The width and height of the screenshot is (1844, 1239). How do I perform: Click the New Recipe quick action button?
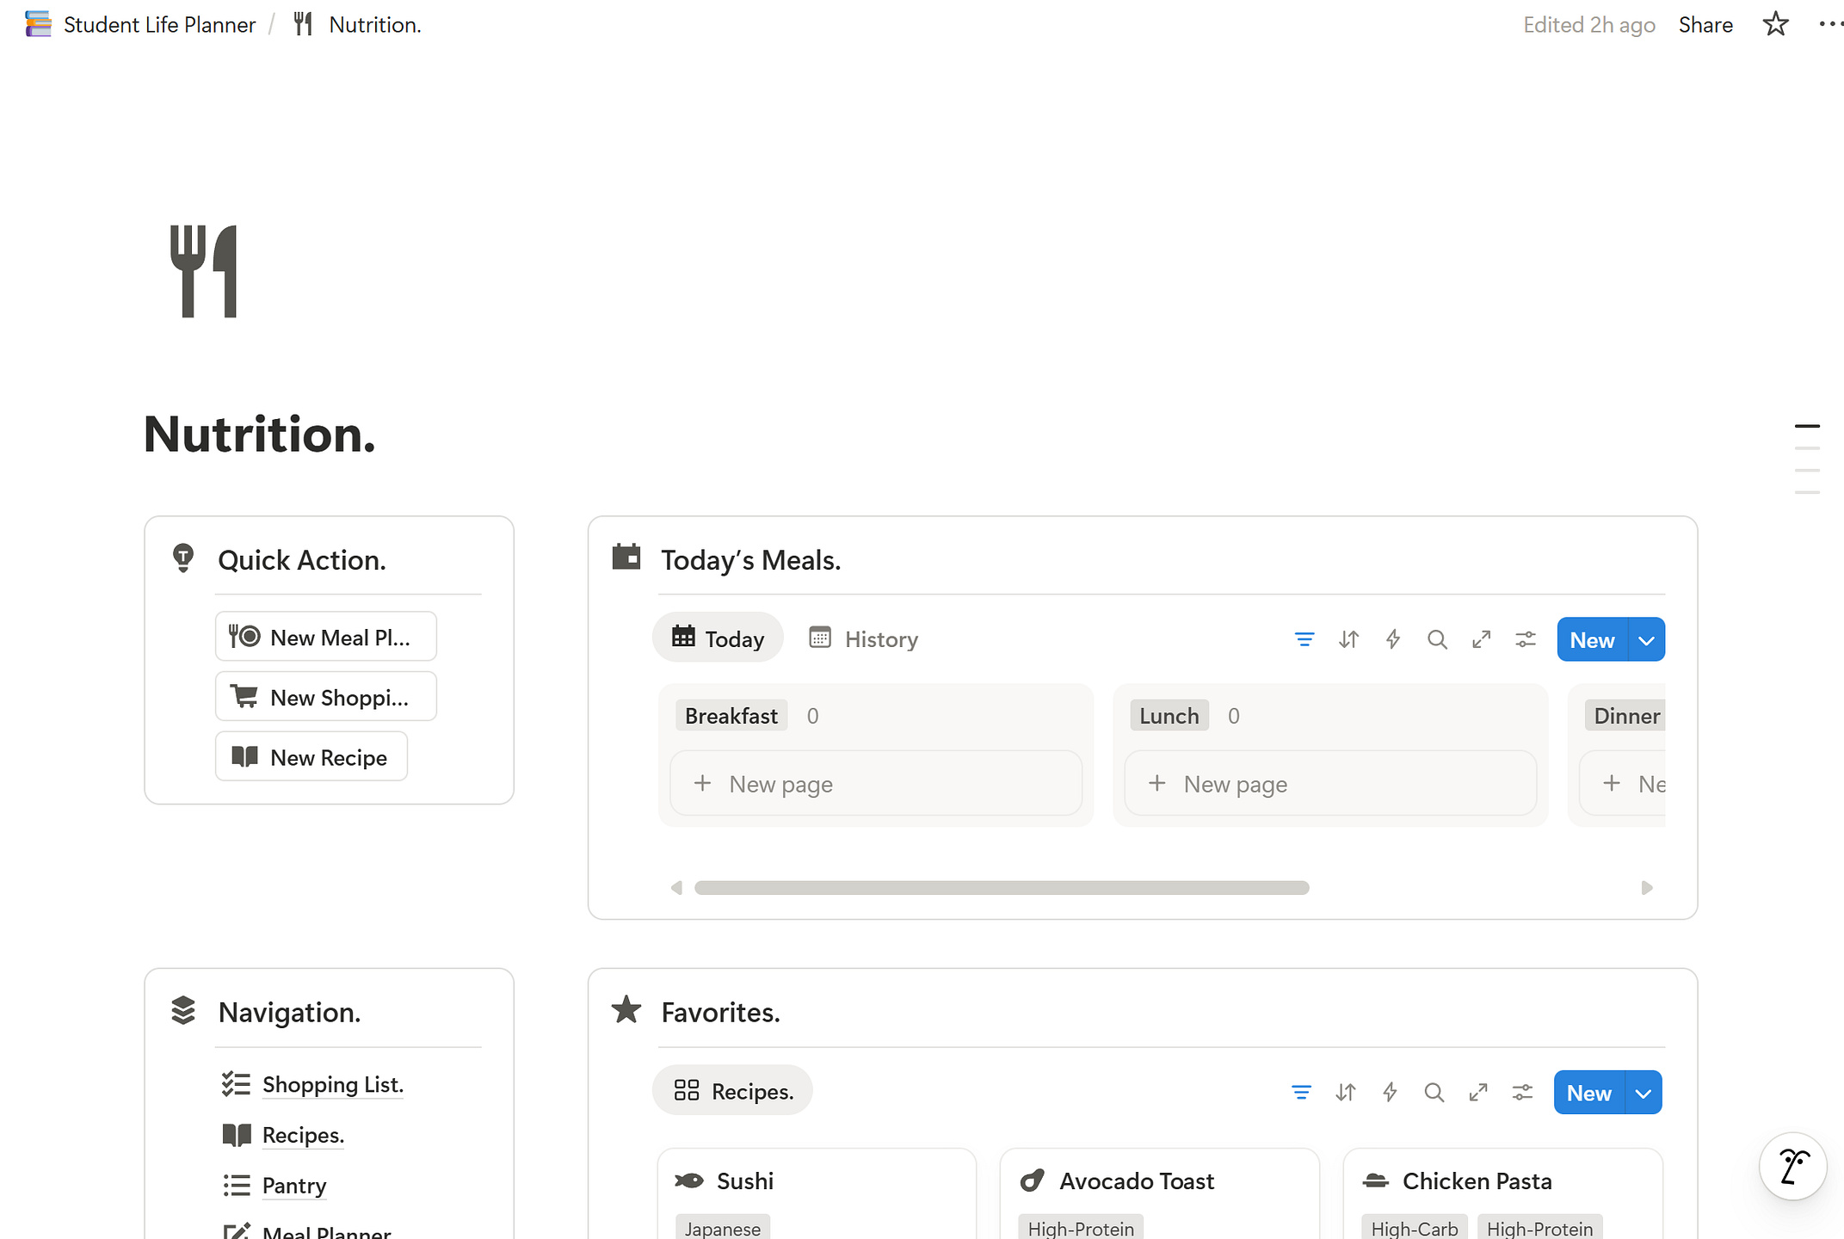[311, 757]
